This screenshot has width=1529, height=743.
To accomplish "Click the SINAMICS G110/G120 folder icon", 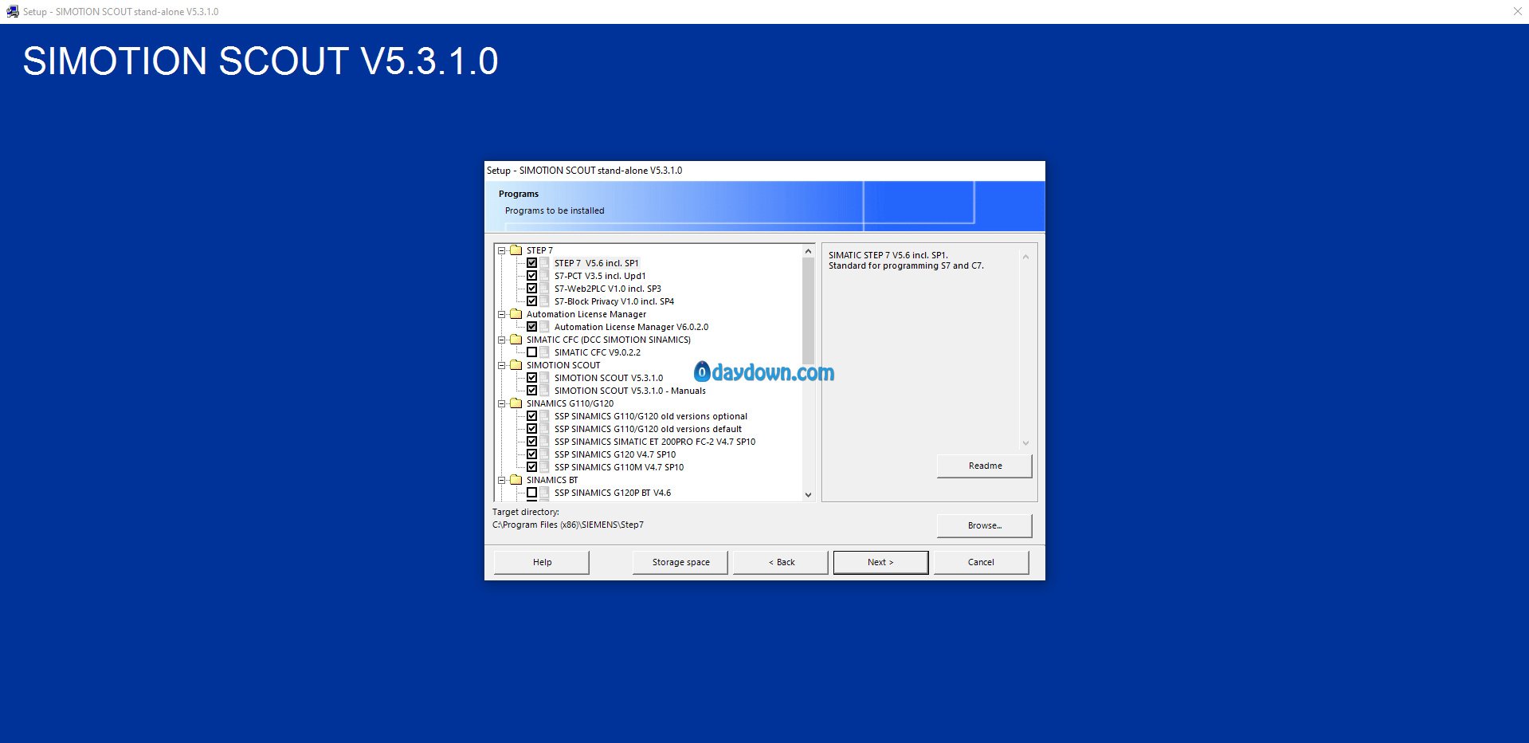I will [516, 403].
